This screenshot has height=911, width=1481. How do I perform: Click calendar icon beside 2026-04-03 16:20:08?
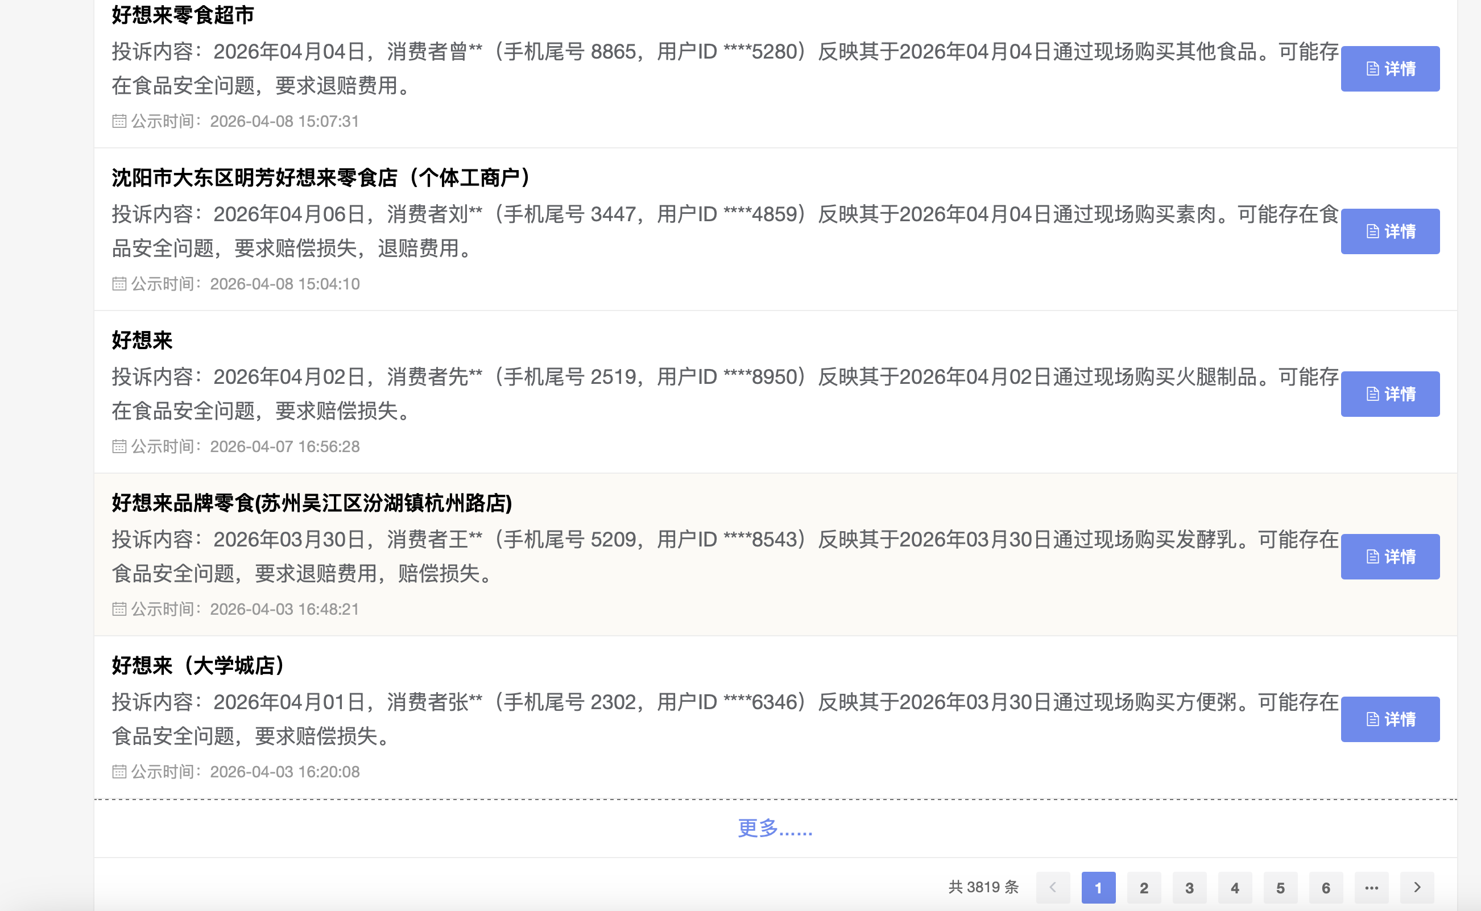[x=119, y=772]
